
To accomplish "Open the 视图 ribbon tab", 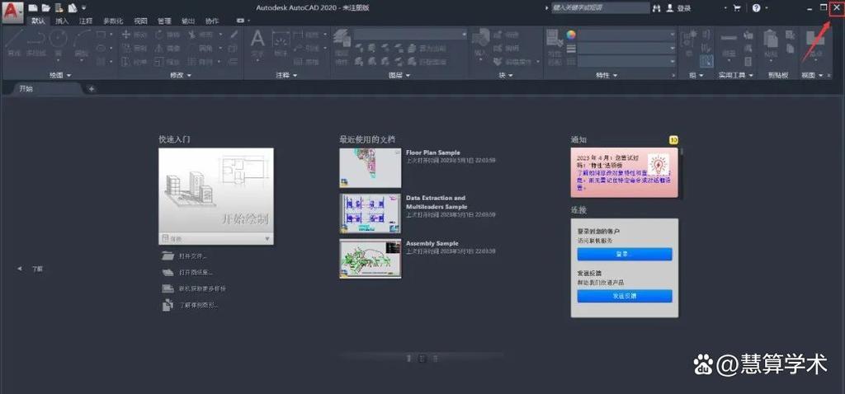I will (x=140, y=21).
